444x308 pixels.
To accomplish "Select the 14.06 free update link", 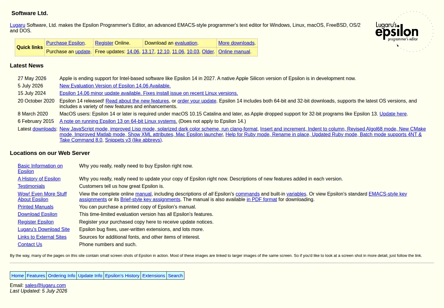I will coord(133,52).
